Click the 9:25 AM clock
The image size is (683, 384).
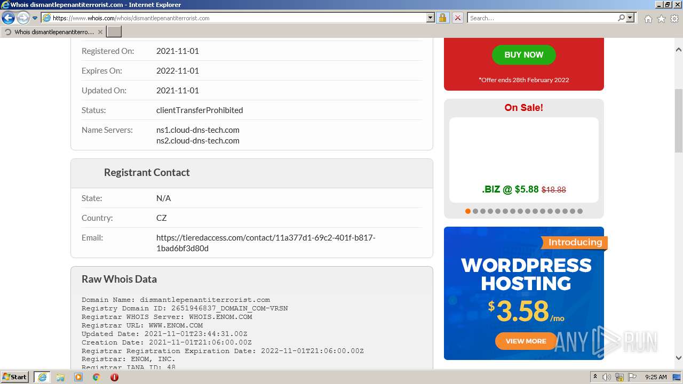click(656, 377)
